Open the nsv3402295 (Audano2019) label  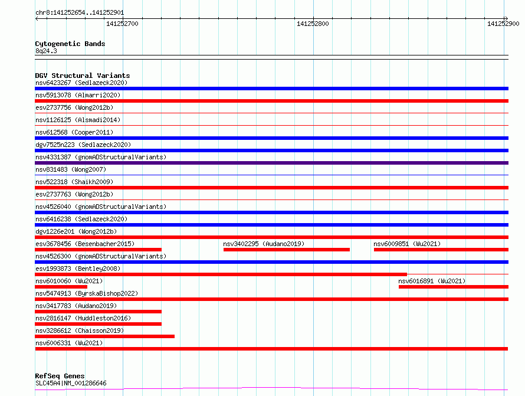pos(264,244)
